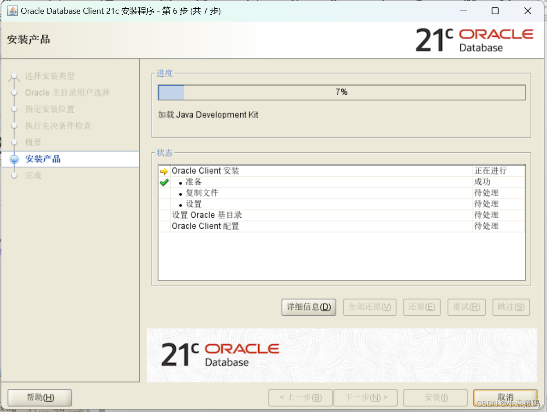Close the Oracle installer window
The width and height of the screenshot is (547, 412).
click(x=528, y=11)
